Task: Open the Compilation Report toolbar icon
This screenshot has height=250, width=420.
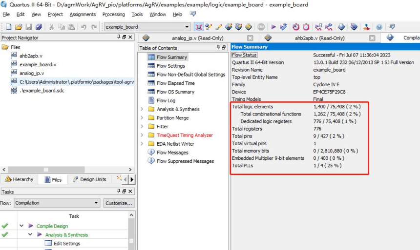Action: coord(341,27)
